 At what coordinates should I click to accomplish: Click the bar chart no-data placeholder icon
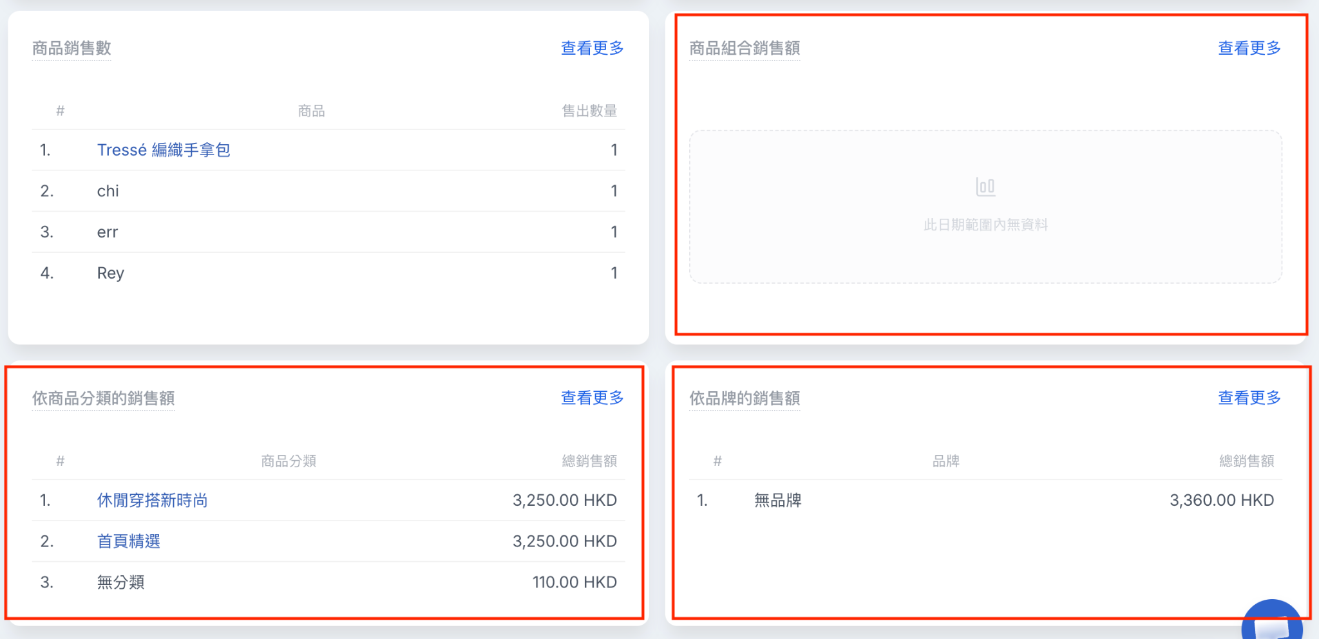[985, 187]
